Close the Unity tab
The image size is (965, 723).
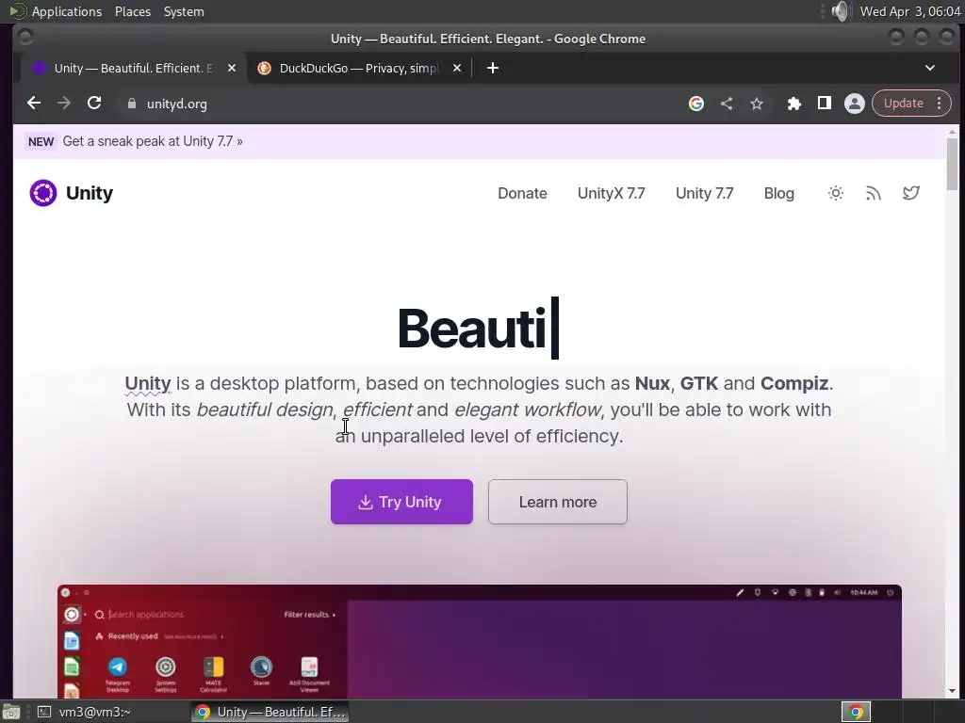click(x=232, y=68)
